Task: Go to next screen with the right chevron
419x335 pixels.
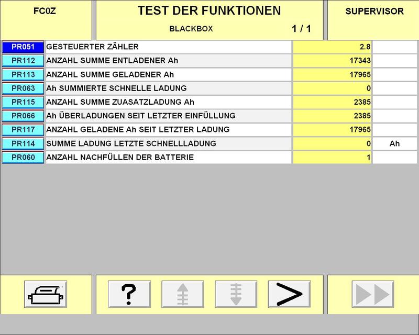Action: [x=289, y=294]
